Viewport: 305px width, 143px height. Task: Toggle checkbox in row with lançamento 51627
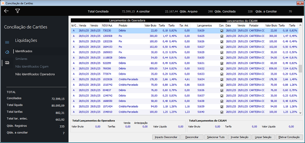pos(222,47)
